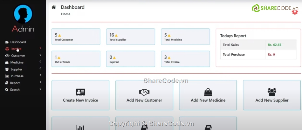Select Purchase in the sidebar menu

(x=17, y=76)
